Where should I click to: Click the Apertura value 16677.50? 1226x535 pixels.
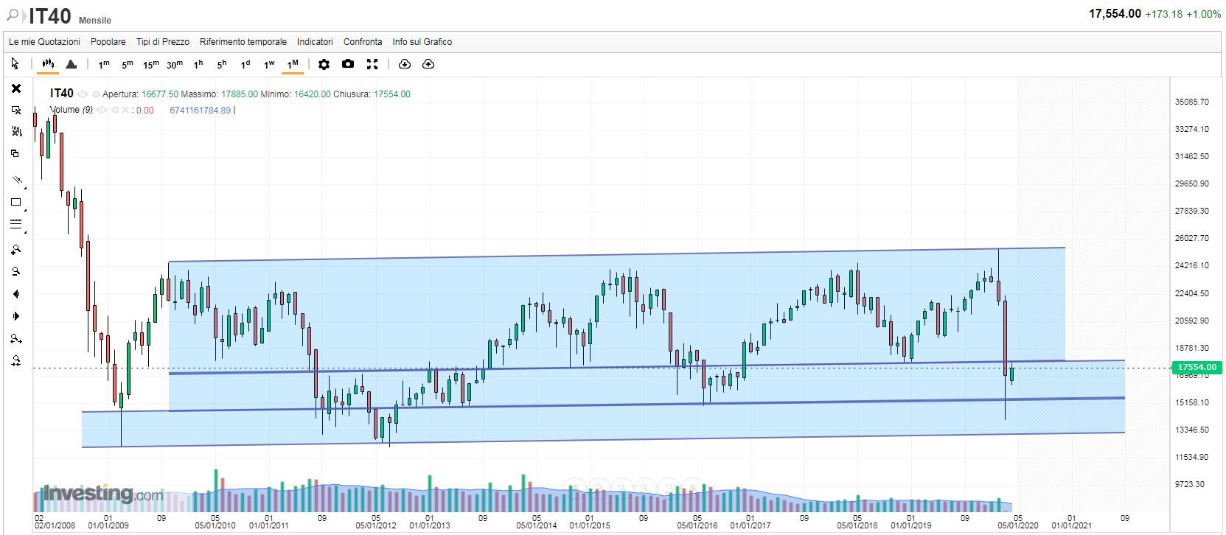pos(160,94)
